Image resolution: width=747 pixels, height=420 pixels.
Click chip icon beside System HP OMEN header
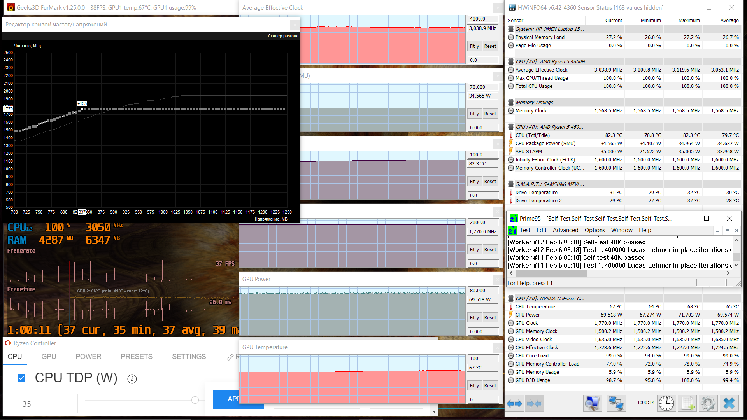[x=511, y=29]
